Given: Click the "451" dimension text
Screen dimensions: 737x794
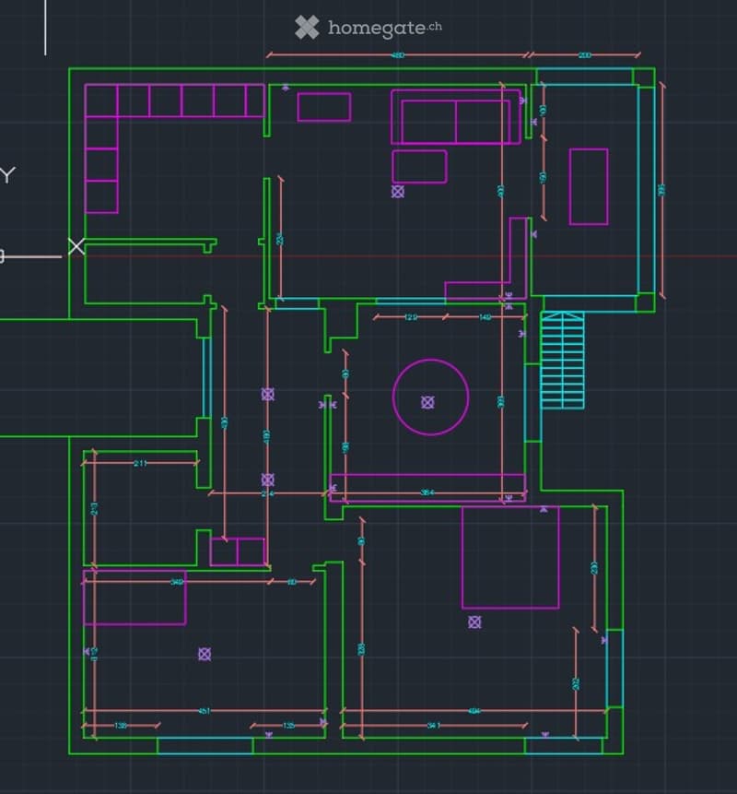Looking at the screenshot, I should (204, 711).
